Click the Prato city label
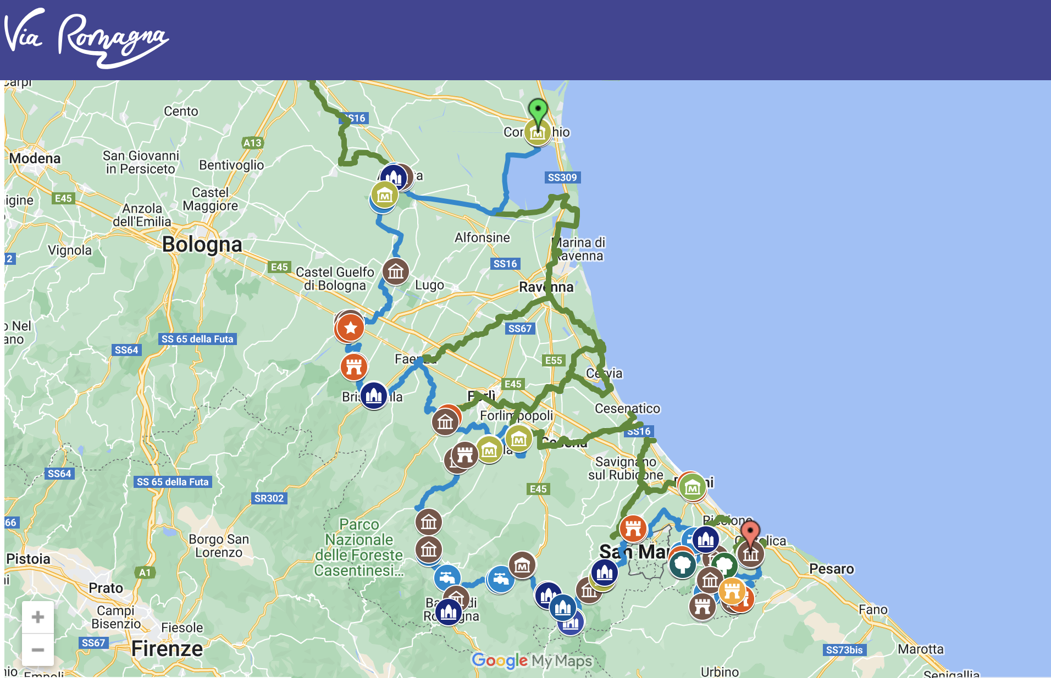 coord(106,588)
